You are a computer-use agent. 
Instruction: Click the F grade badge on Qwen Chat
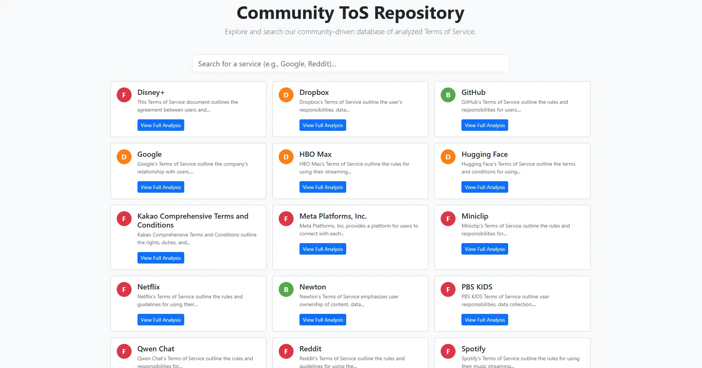(124, 351)
